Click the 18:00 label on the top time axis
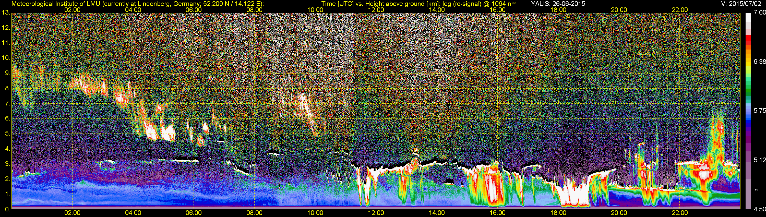The height and width of the screenshot is (217, 766). point(558,10)
